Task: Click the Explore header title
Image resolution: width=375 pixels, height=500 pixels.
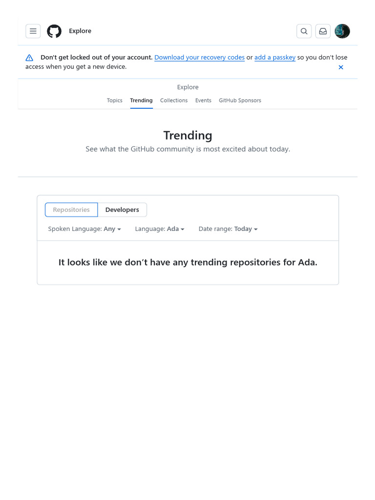Action: point(80,31)
